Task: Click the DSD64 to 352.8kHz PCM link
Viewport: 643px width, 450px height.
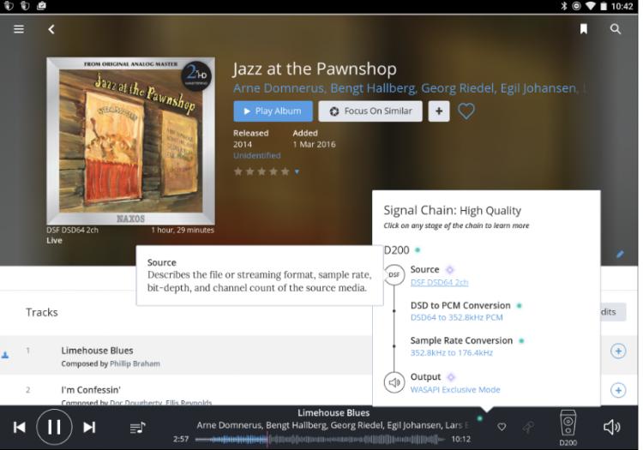Action: click(x=456, y=317)
